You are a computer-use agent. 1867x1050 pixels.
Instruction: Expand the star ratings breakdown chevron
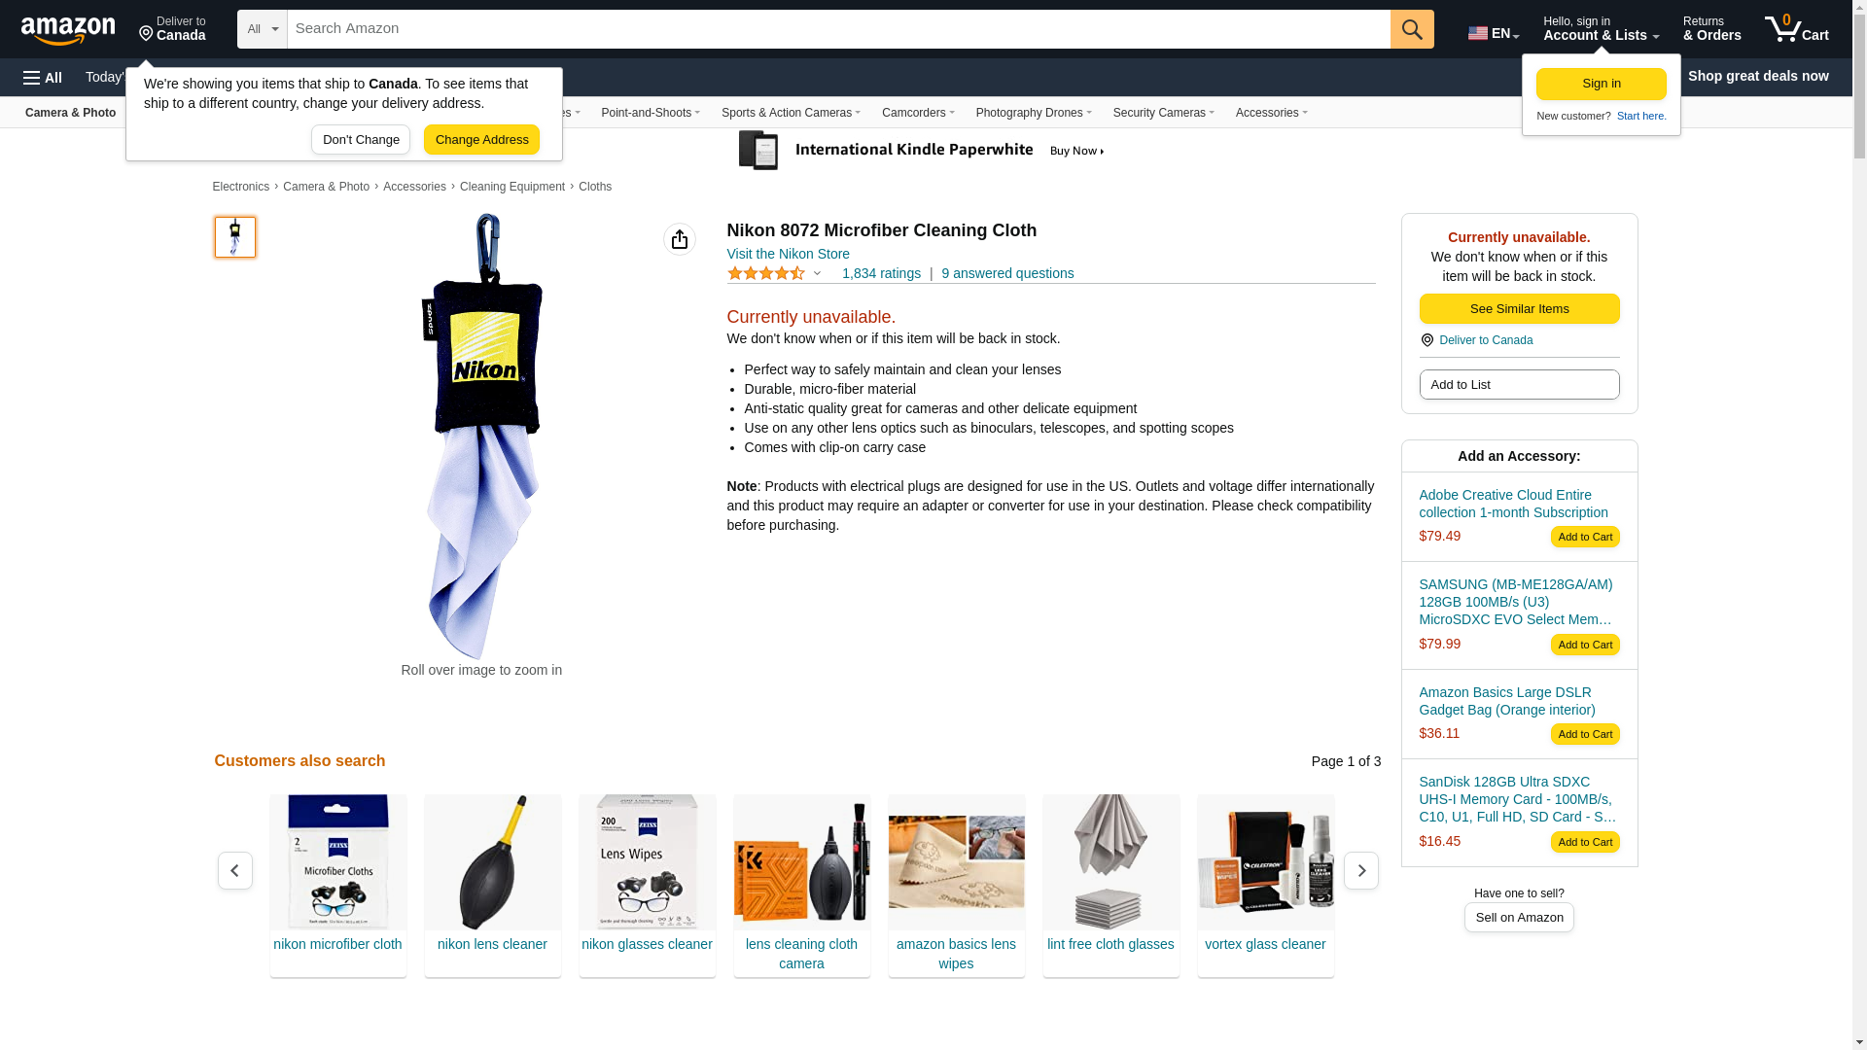click(817, 274)
